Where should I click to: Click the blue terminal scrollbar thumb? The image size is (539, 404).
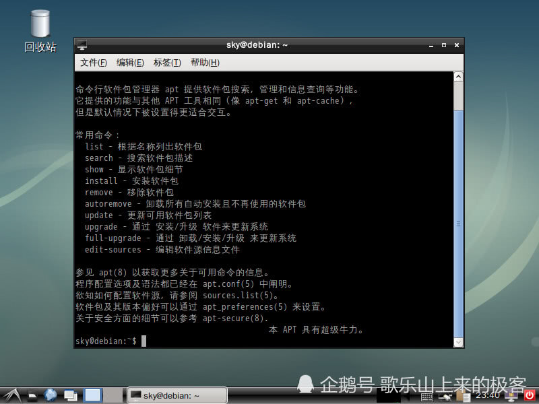[x=458, y=224]
